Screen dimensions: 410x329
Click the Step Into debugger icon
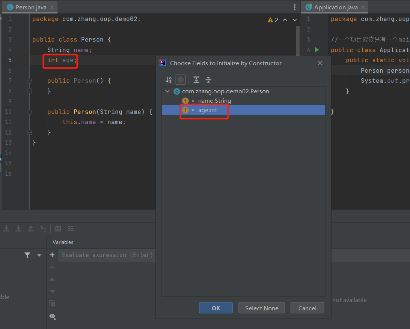point(6,229)
